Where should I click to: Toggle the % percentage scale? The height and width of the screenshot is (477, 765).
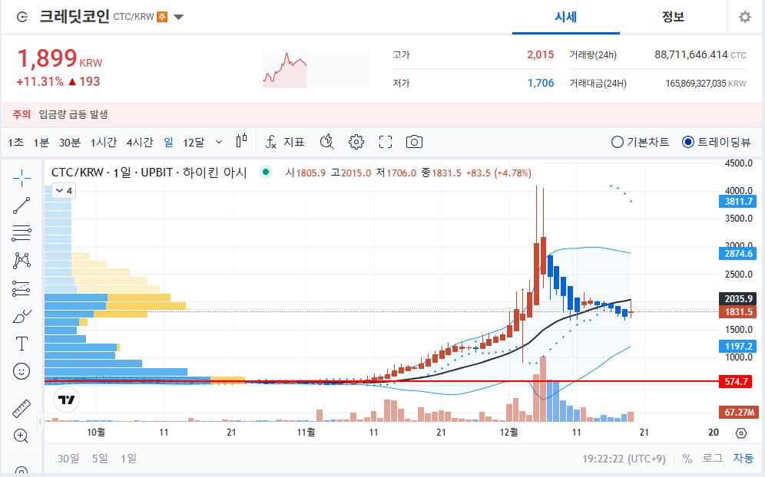[687, 459]
